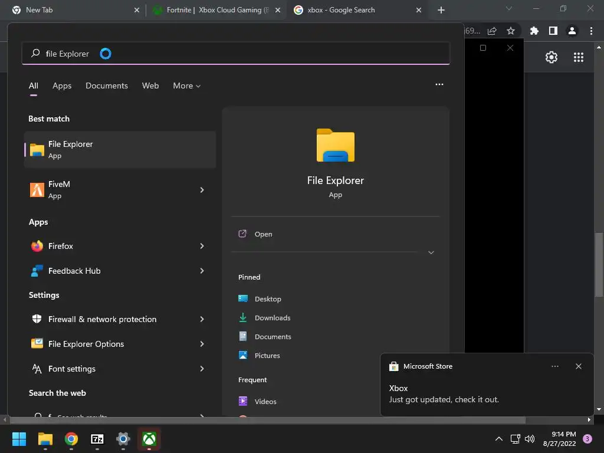Open Xbox app in taskbar
The width and height of the screenshot is (604, 453).
click(149, 439)
